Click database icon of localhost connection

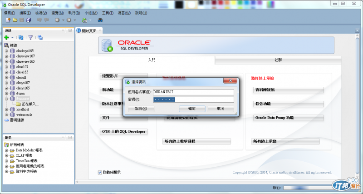[12, 109]
